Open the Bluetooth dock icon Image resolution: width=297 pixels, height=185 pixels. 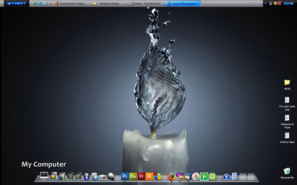(86, 177)
